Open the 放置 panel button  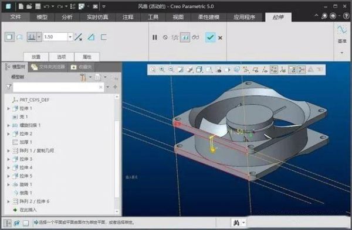pos(36,57)
